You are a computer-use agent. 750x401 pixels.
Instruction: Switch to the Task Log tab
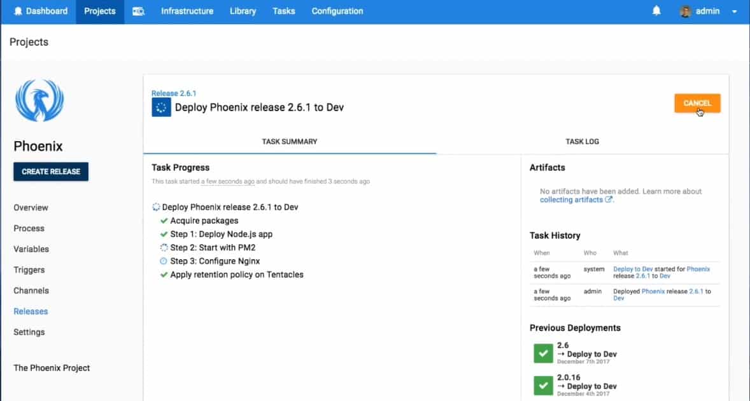click(x=582, y=141)
